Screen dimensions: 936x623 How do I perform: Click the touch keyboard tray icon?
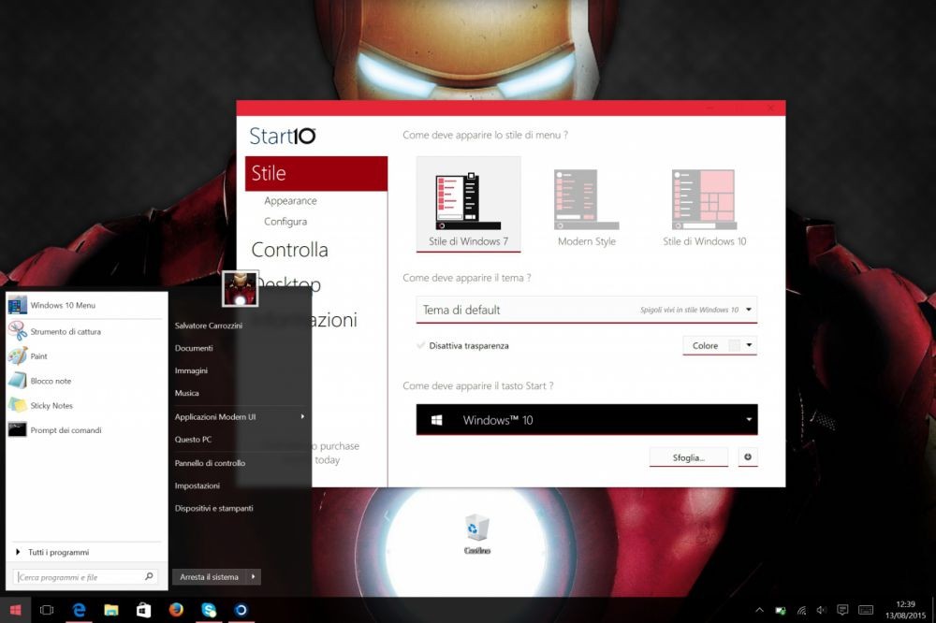[866, 610]
